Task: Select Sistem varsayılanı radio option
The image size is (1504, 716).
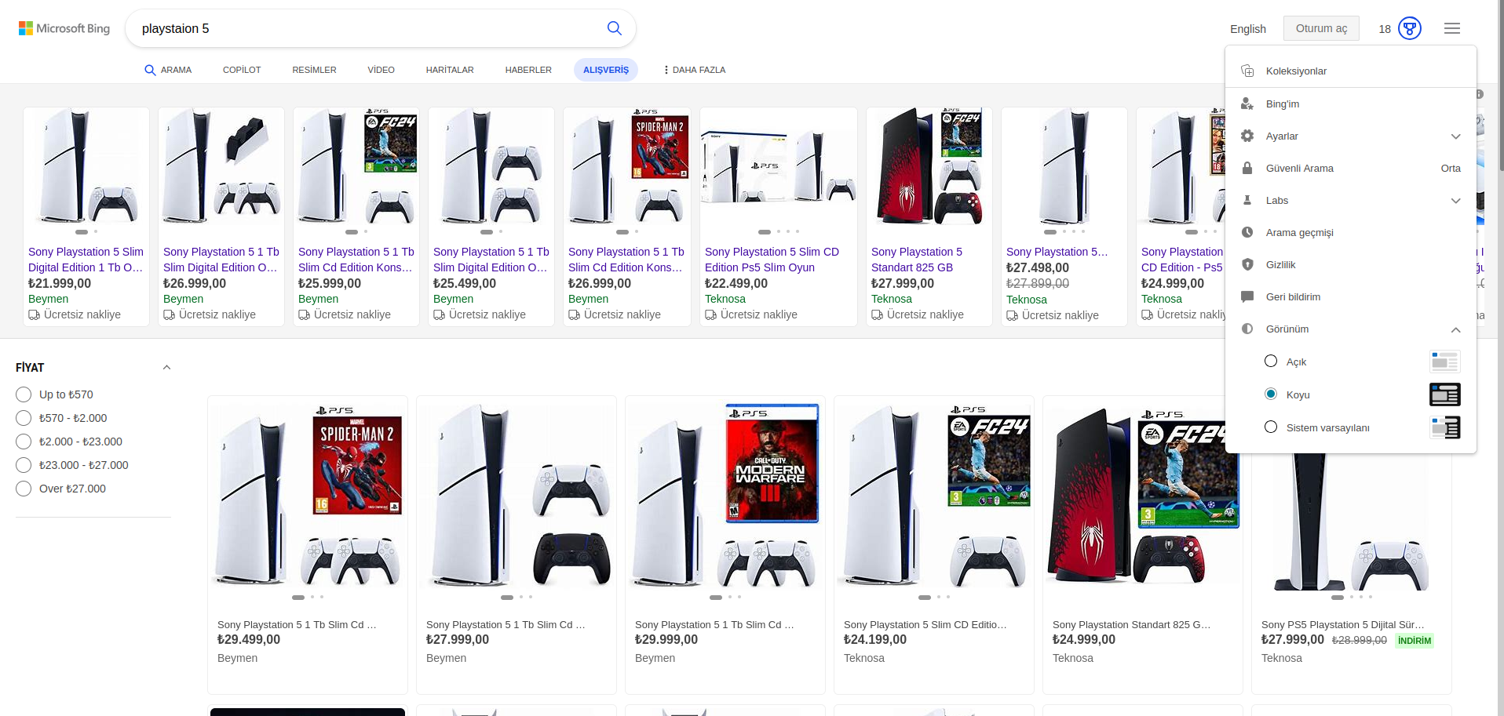Action: pos(1271,427)
